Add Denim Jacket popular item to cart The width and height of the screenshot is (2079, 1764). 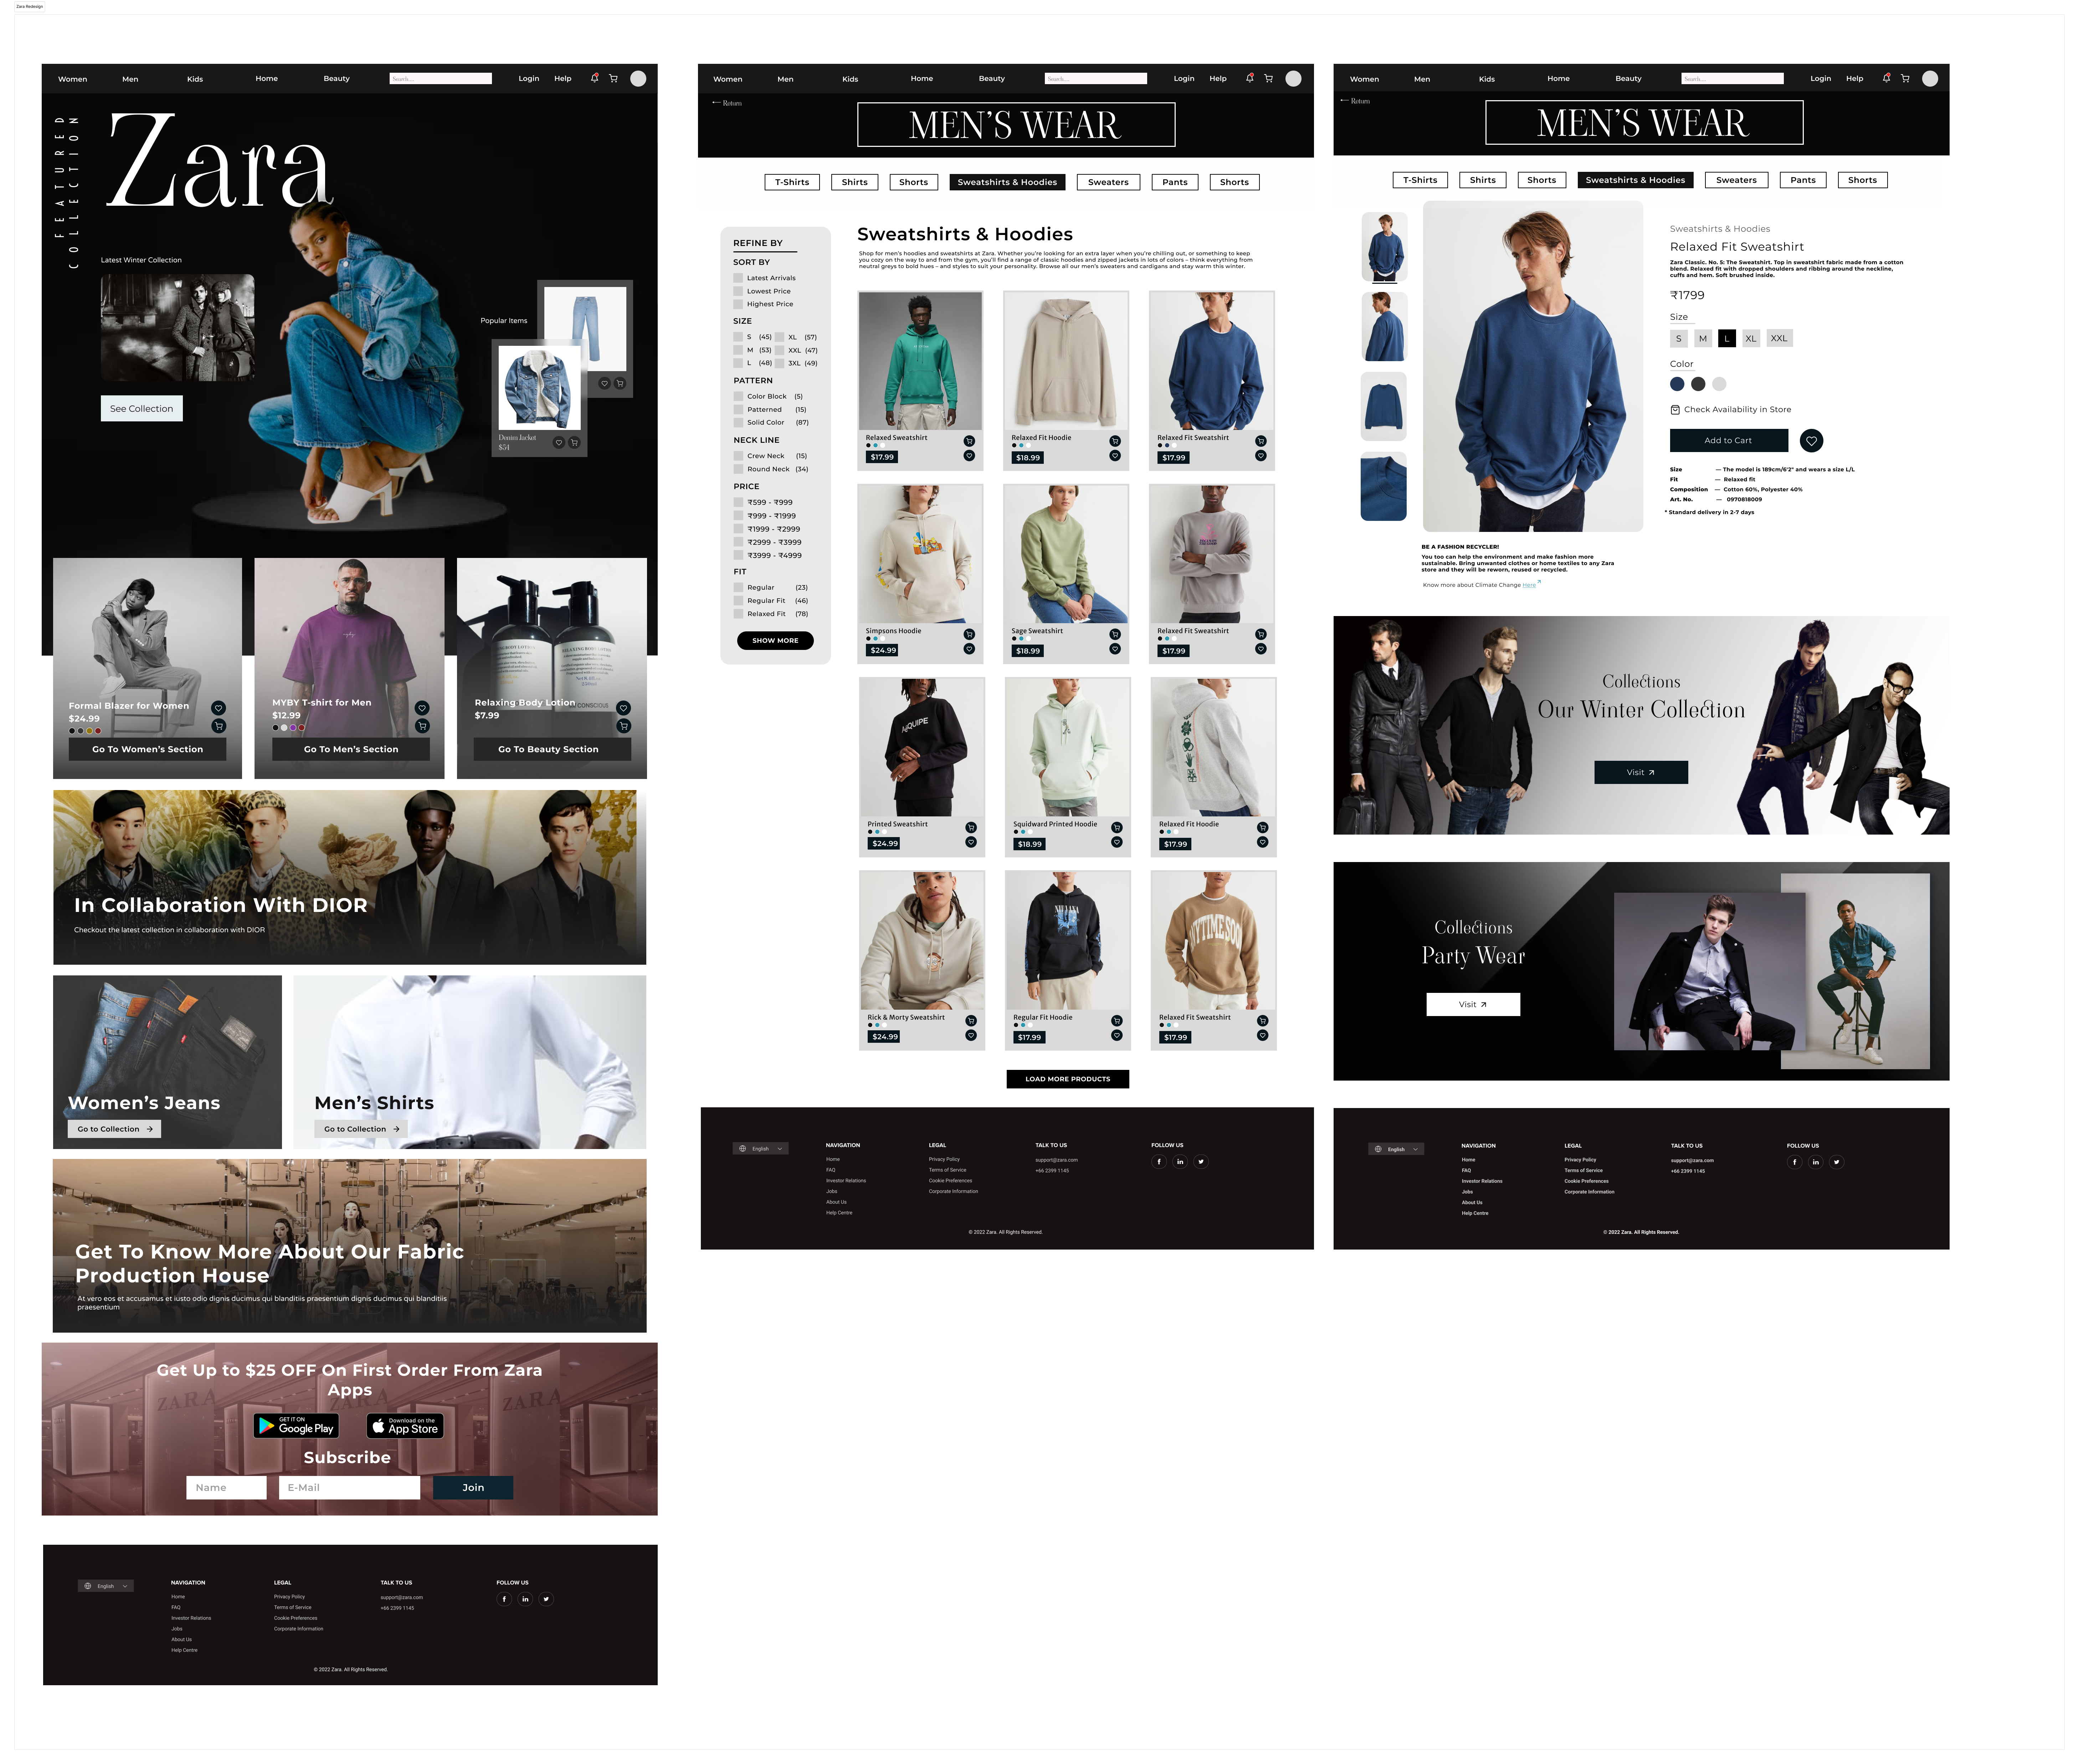coord(574,442)
